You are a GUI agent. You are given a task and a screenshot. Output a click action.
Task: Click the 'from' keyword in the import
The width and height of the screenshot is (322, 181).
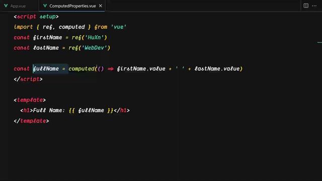click(101, 27)
